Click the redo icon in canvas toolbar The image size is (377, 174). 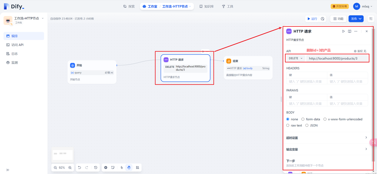pyautogui.click(x=87, y=167)
